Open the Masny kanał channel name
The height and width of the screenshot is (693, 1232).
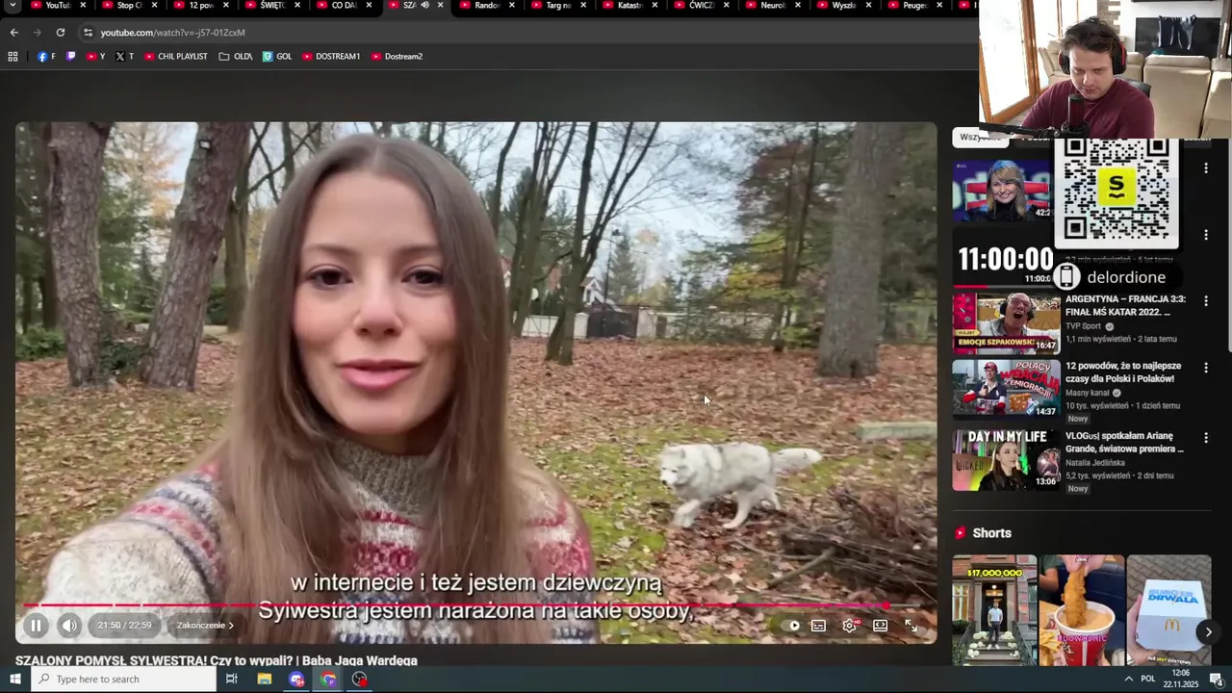point(1087,393)
